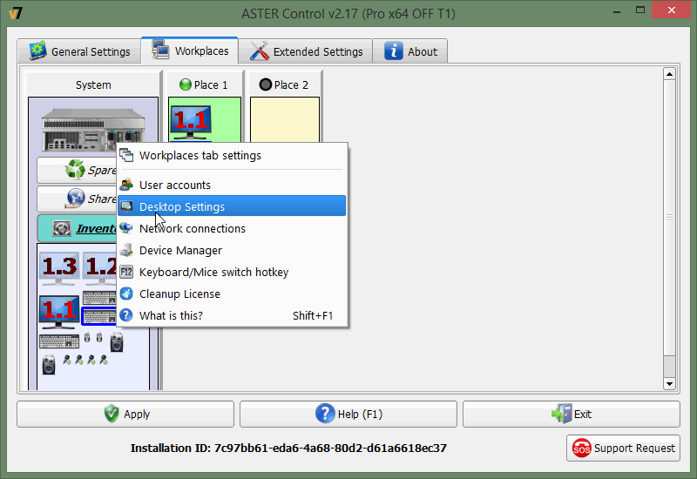Click the large speaker icon in inventory
The width and height of the screenshot is (697, 479).
tap(117, 341)
